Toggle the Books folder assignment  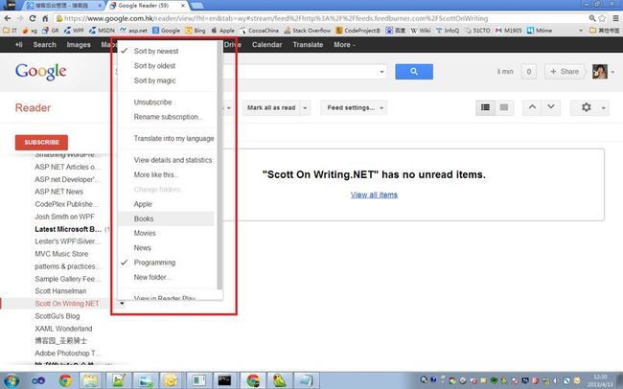166,219
